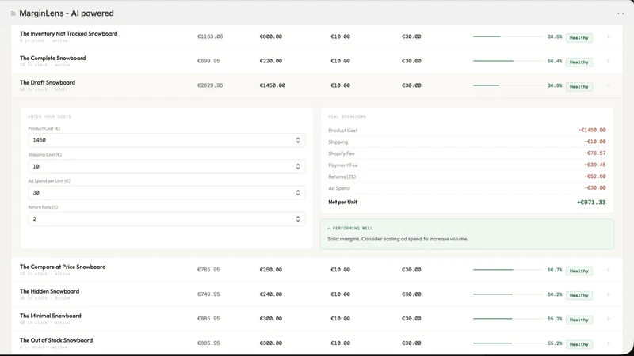Screen dimensions: 634x356
Task: Click the 56.2% margin percentage
Action: click(555, 294)
